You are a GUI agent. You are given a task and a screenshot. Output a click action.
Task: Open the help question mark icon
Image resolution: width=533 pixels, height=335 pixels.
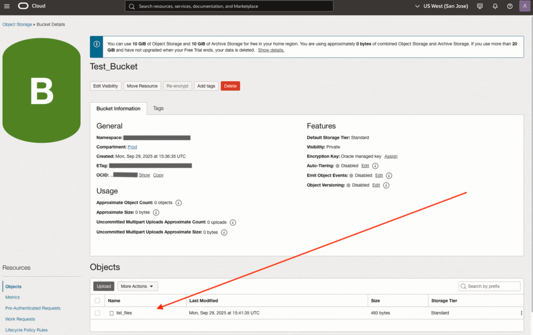click(x=510, y=6)
